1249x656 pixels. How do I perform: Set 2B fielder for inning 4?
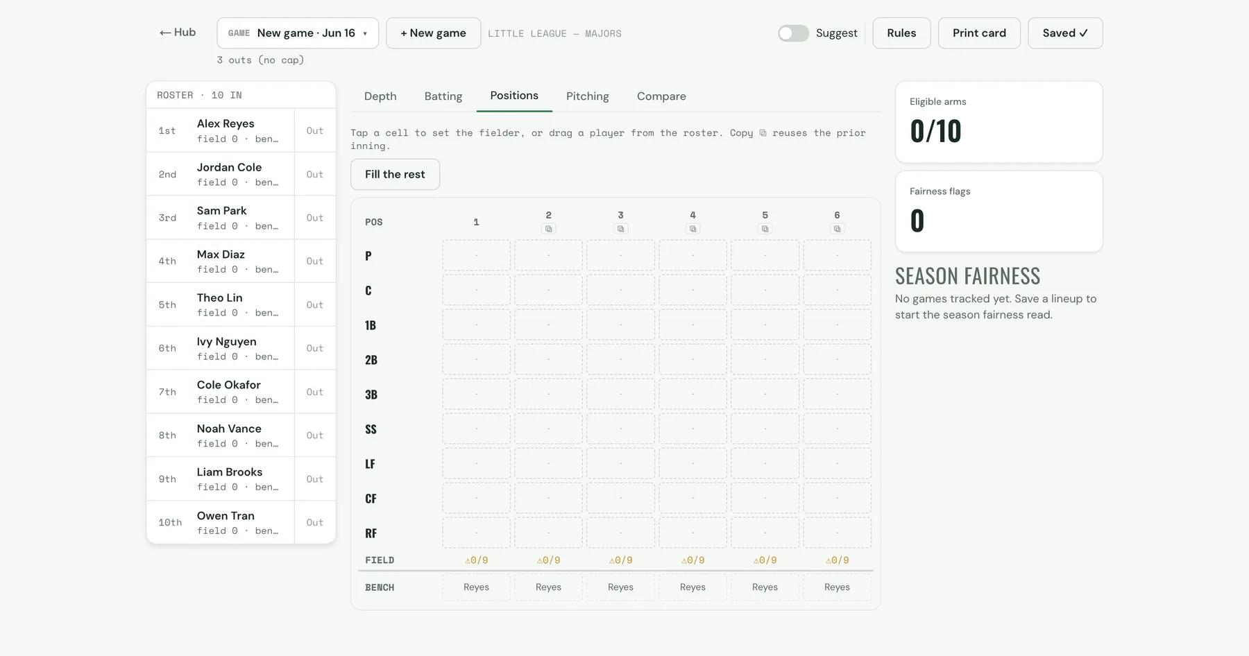pos(693,359)
